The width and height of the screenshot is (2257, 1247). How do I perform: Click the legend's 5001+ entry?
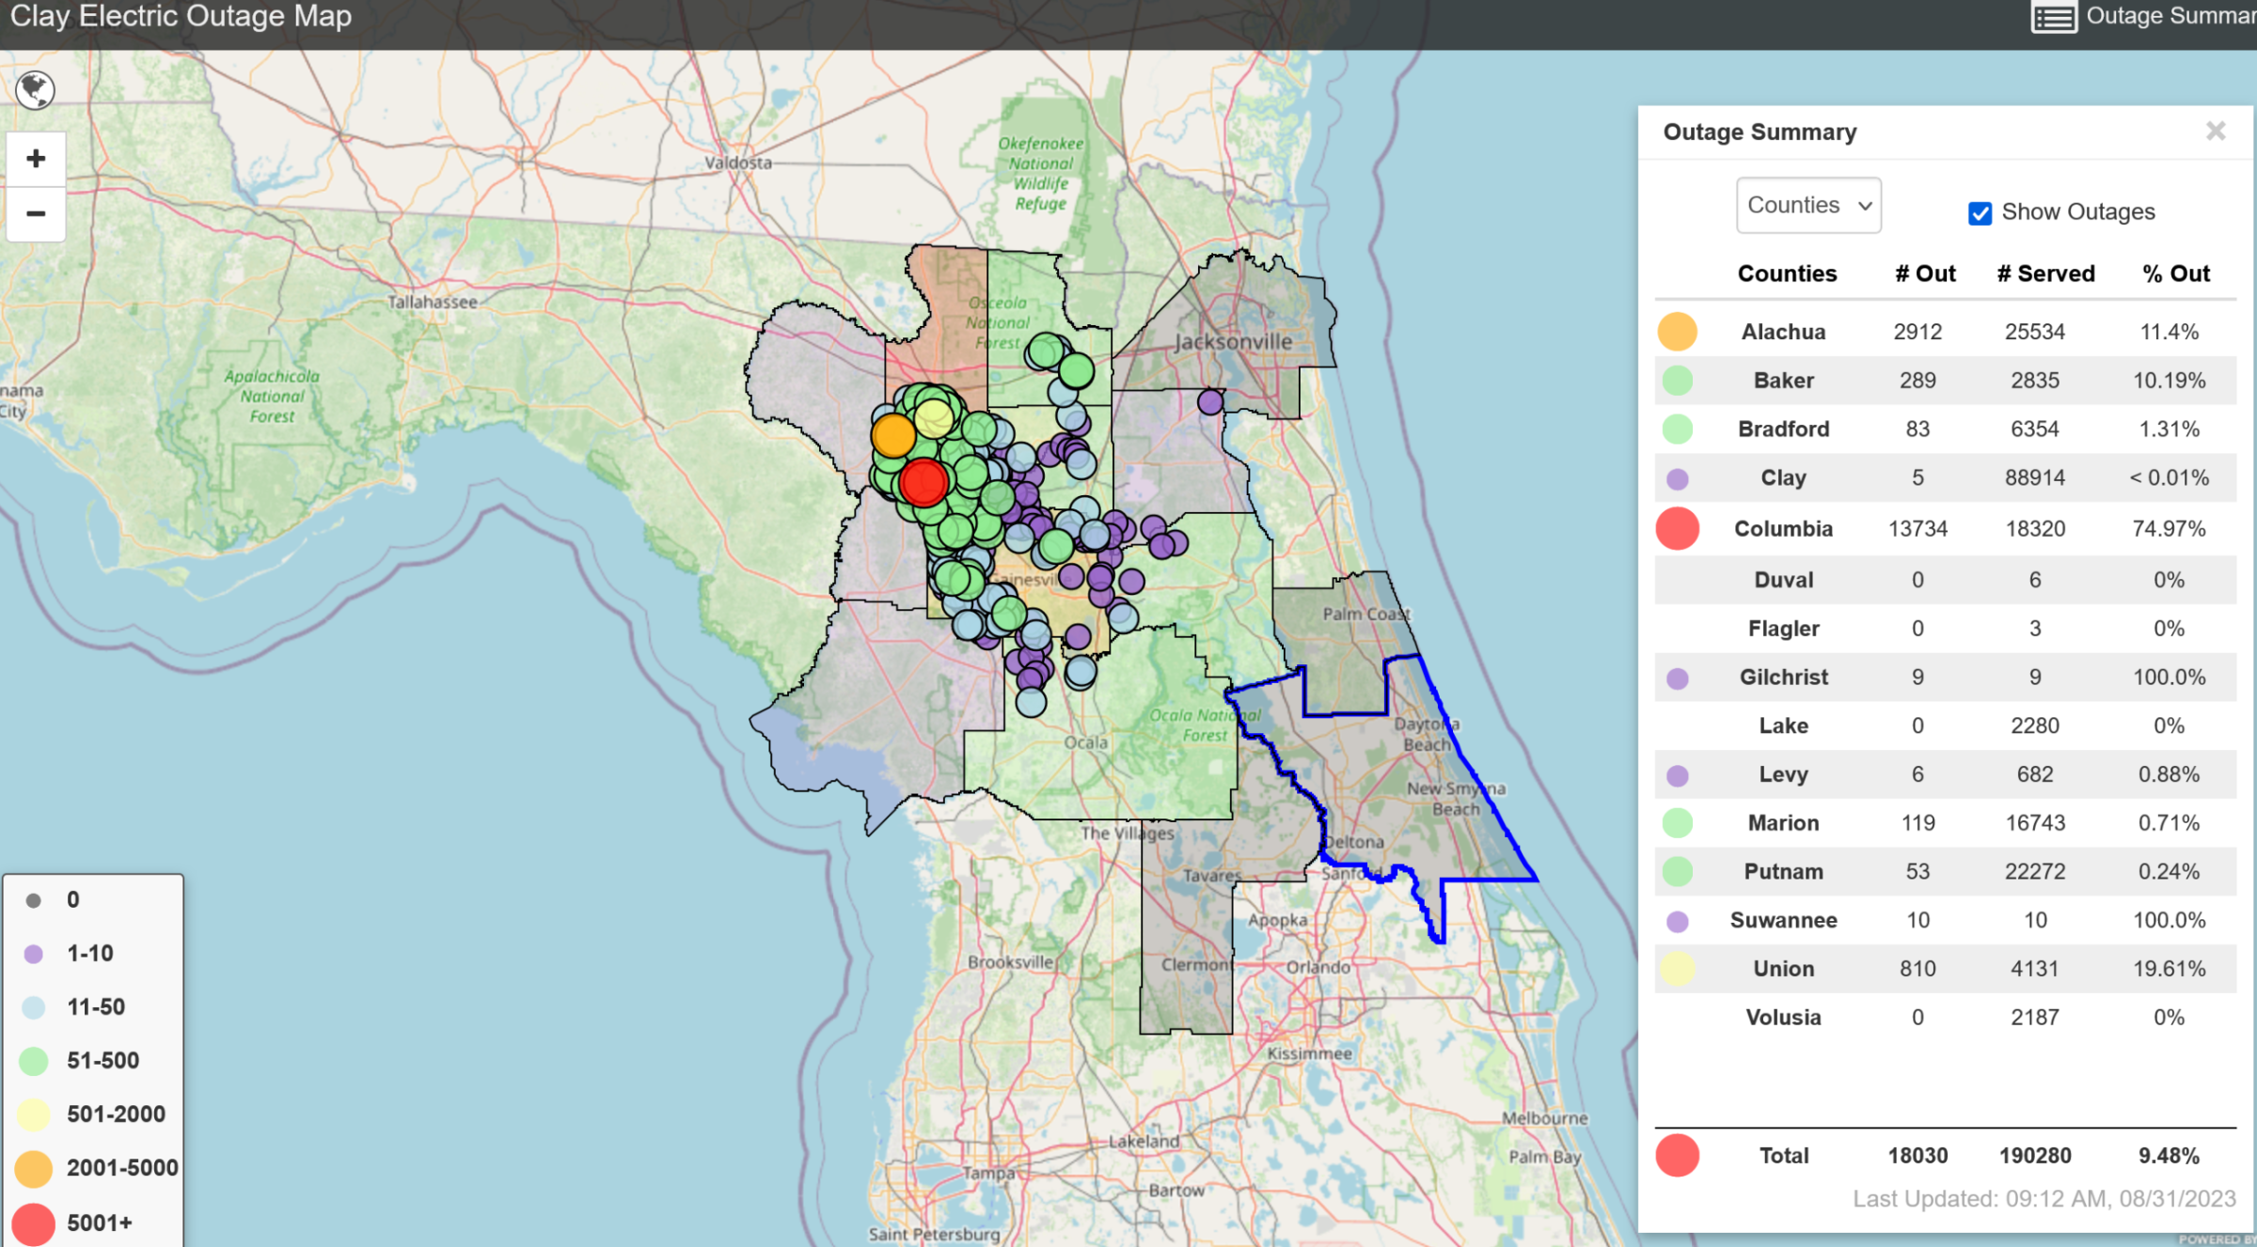[x=73, y=1224]
